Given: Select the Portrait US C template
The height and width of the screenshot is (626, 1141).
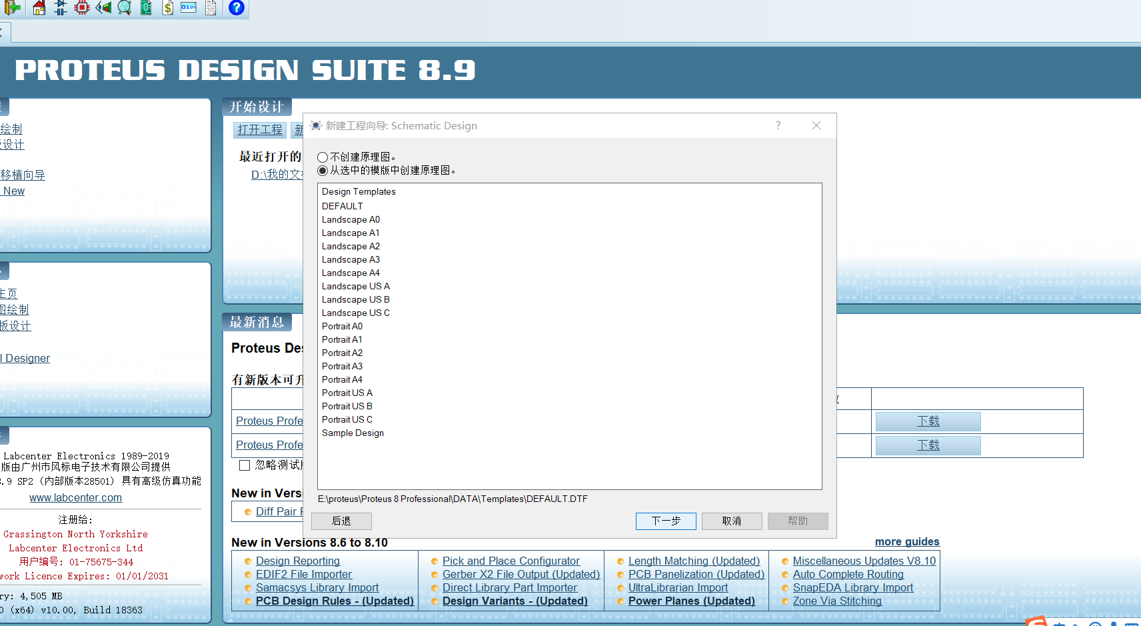Looking at the screenshot, I should [x=347, y=419].
